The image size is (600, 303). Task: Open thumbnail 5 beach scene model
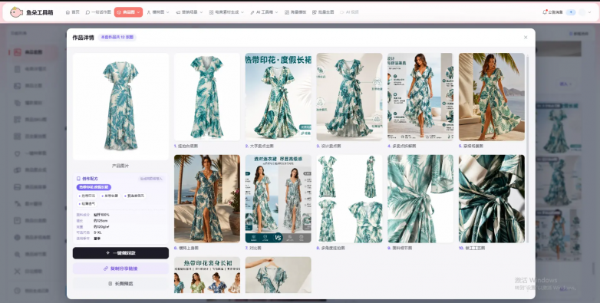[x=492, y=97]
